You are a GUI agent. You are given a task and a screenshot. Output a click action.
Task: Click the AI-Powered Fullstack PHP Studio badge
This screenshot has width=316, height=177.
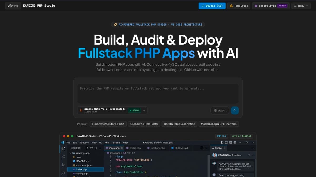158,25
